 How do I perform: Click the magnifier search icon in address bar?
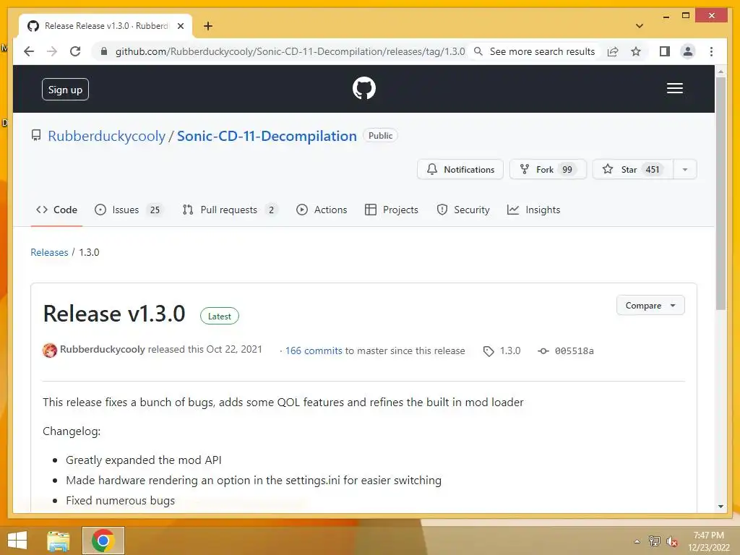click(x=478, y=51)
